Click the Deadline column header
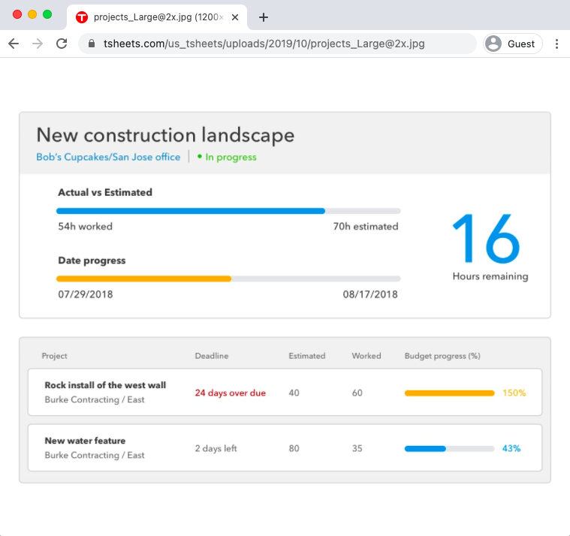The width and height of the screenshot is (570, 536). pyautogui.click(x=212, y=356)
